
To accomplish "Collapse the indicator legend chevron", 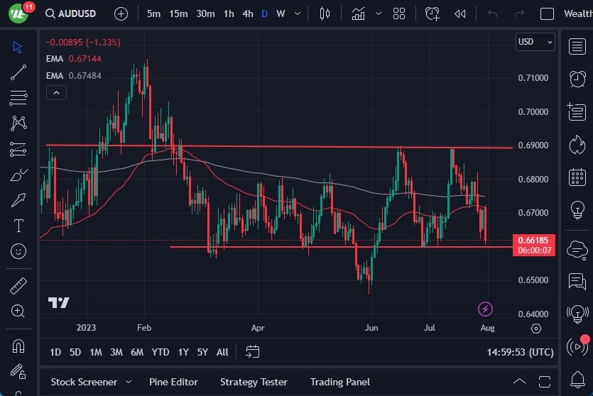I will click(x=55, y=92).
